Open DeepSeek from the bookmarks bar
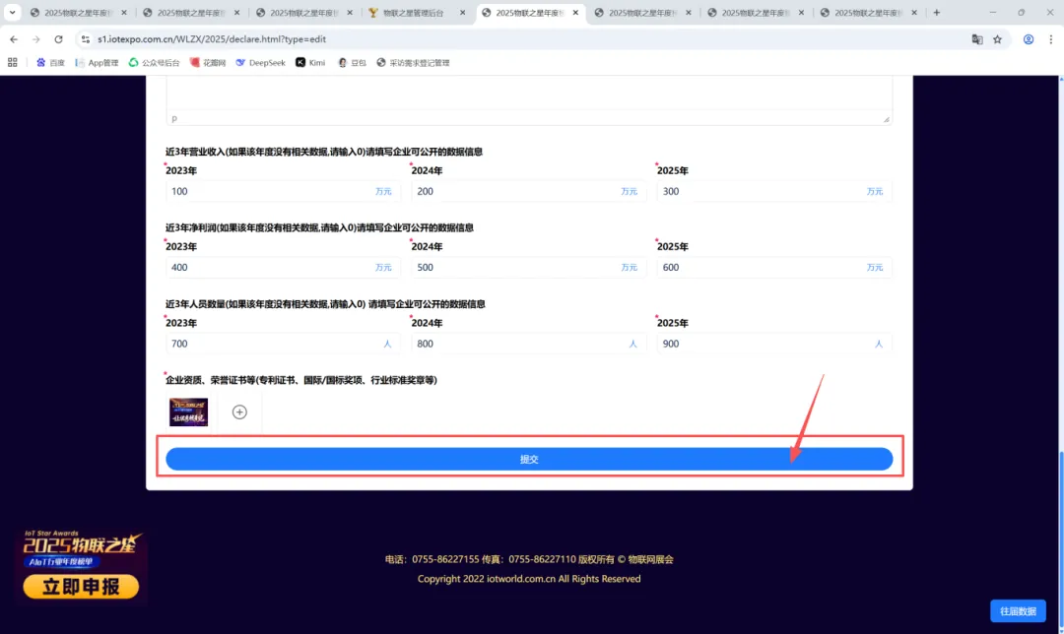 coord(260,62)
